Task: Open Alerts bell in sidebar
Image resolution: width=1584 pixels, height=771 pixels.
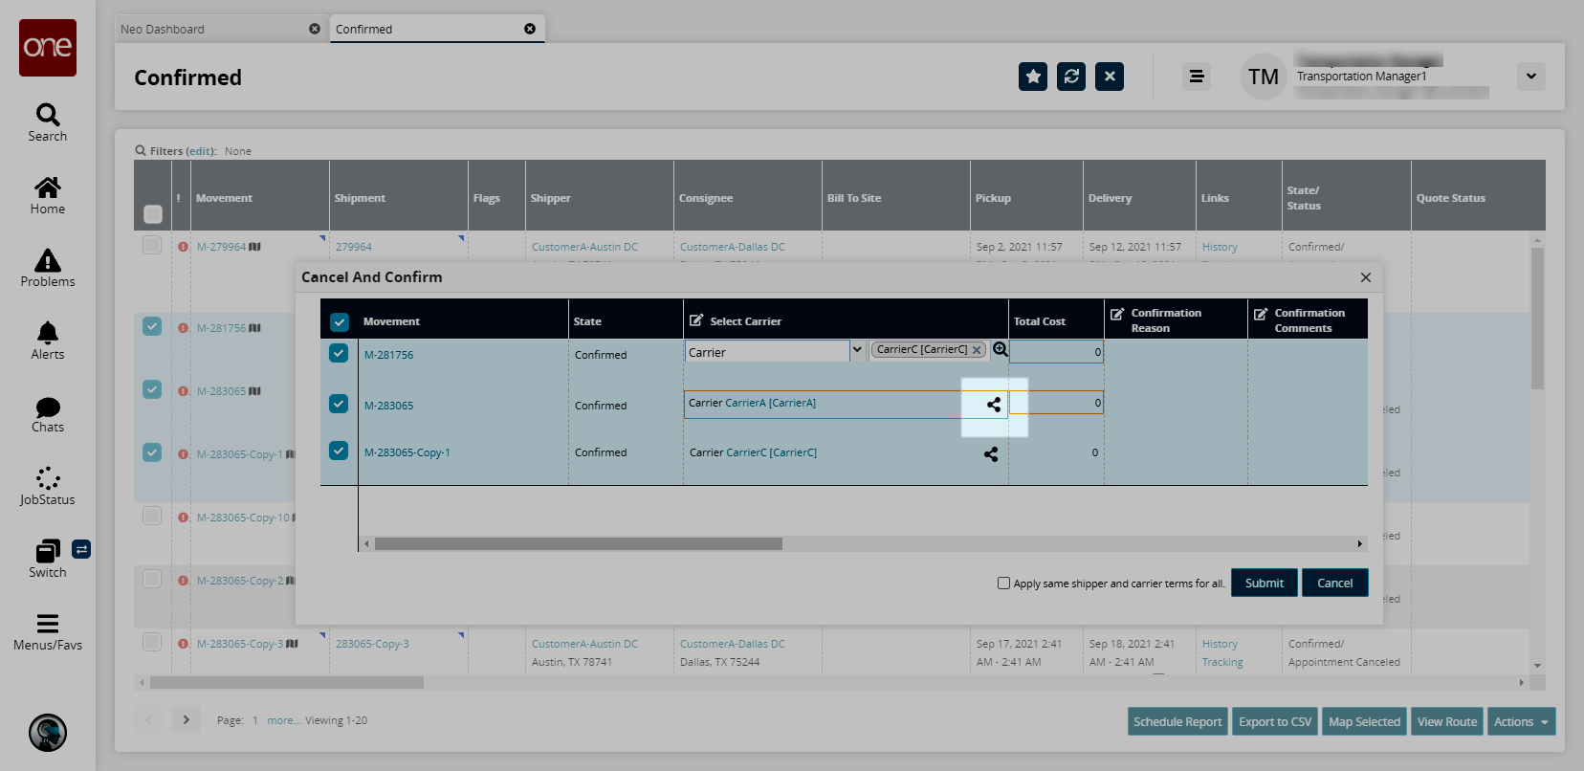Action: coord(48,341)
